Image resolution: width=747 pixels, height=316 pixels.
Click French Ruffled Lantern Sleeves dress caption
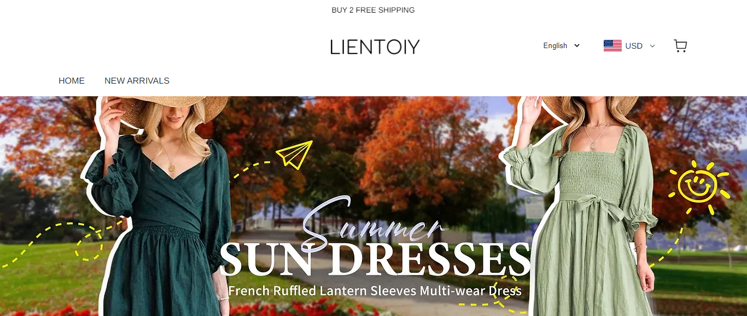pos(375,290)
